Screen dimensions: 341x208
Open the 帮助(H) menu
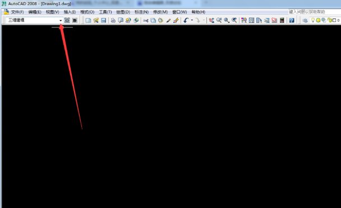coord(199,12)
